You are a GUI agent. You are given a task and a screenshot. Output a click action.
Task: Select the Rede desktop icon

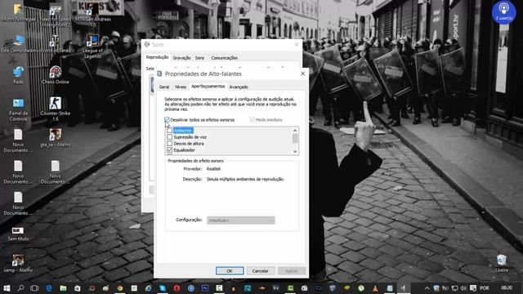[18, 75]
